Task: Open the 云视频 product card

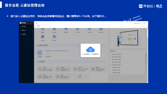Action: (63, 69)
